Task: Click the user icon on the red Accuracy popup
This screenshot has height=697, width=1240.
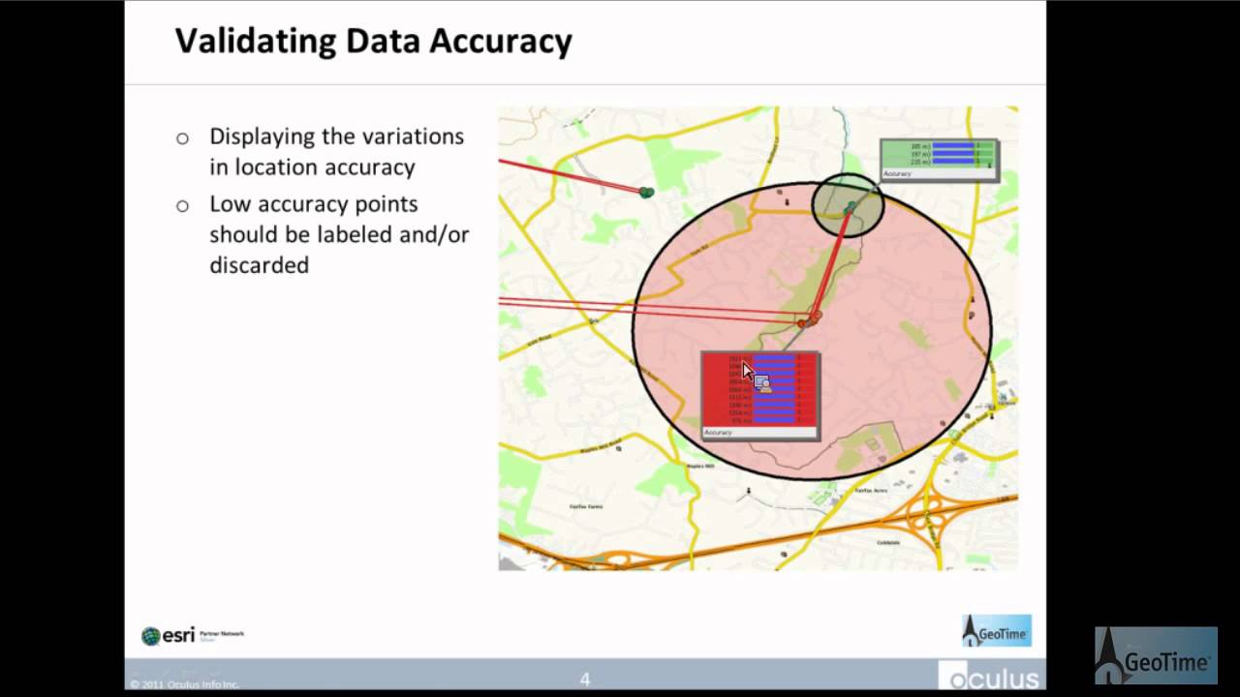Action: pos(761,384)
